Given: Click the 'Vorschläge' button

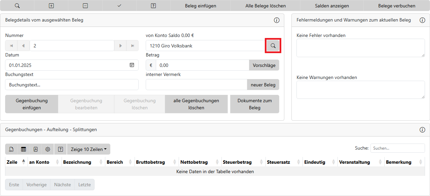Looking at the screenshot, I should tap(264, 65).
